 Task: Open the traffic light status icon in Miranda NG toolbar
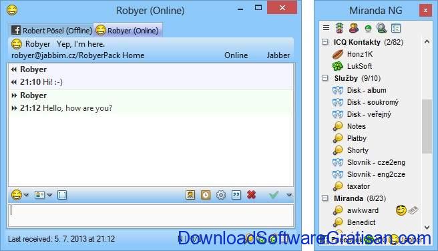coord(340,28)
